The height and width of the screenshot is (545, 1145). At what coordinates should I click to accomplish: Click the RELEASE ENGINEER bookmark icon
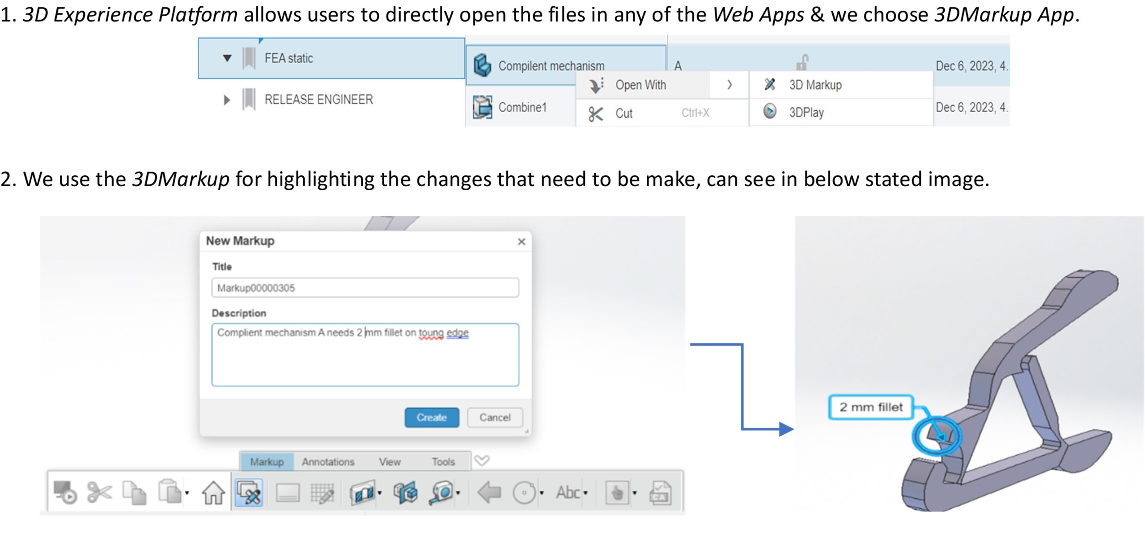(249, 99)
